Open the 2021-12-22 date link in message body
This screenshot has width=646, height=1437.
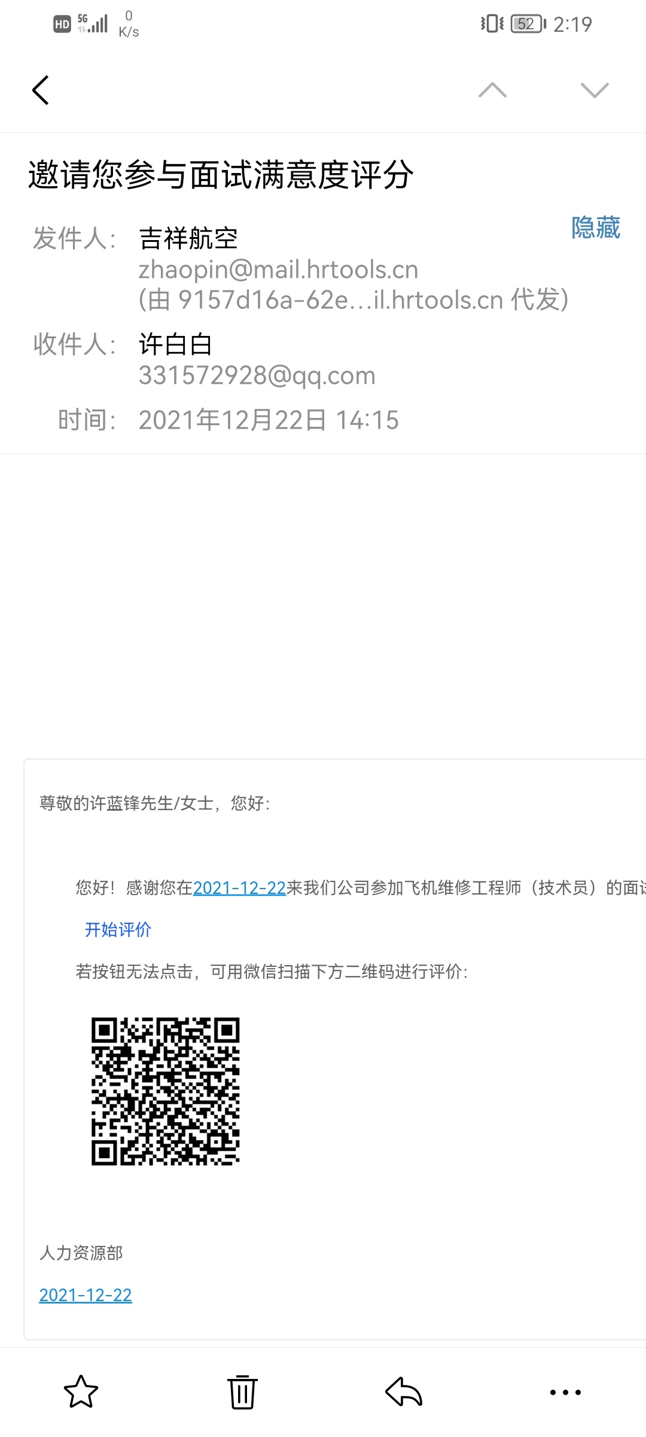point(239,887)
